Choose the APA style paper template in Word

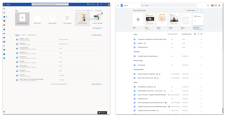pyautogui.click(x=52, y=19)
